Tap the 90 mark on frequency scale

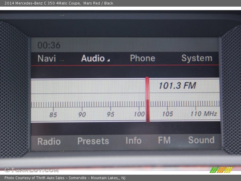[x=82, y=115]
